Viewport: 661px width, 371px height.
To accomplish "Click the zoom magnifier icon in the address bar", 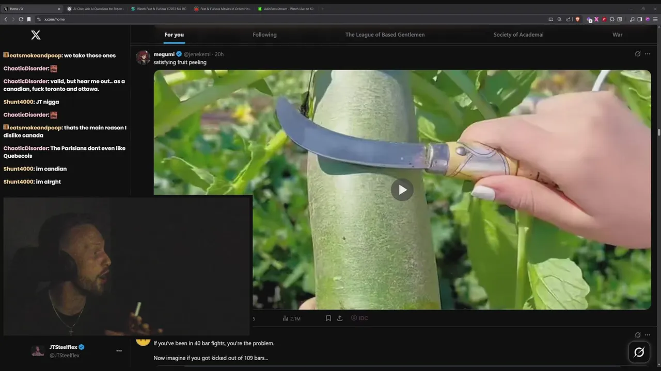I will click(559, 19).
